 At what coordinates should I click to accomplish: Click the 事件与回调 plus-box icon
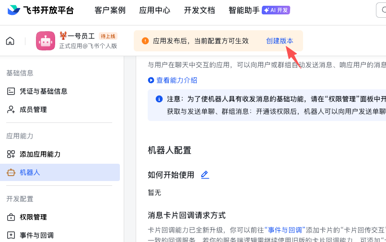(11, 235)
